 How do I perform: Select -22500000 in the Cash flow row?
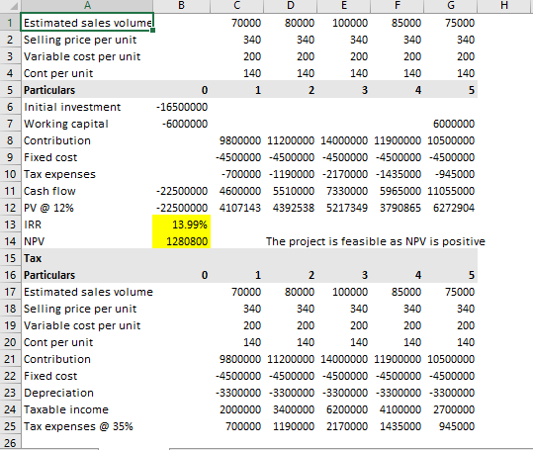(182, 191)
